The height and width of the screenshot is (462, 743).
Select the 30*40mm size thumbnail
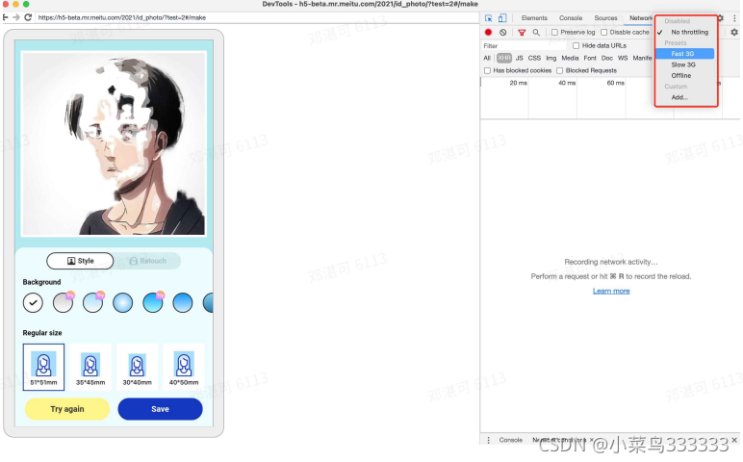pos(137,367)
